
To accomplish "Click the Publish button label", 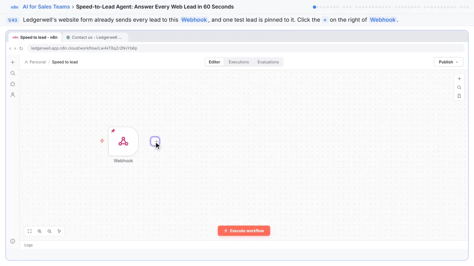I will tap(446, 62).
